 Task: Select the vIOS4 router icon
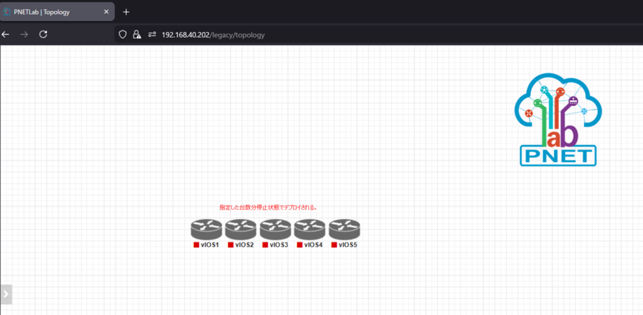(310, 229)
